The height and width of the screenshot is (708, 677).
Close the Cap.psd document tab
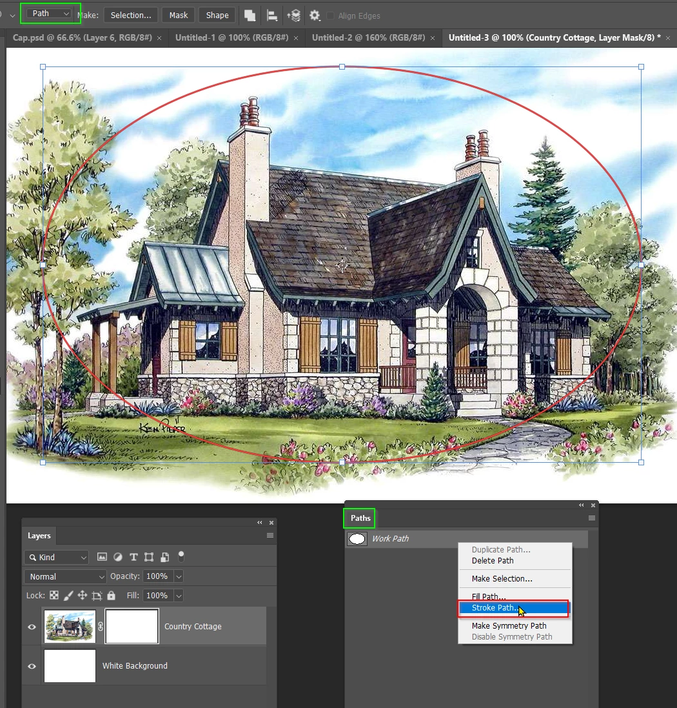pyautogui.click(x=159, y=38)
